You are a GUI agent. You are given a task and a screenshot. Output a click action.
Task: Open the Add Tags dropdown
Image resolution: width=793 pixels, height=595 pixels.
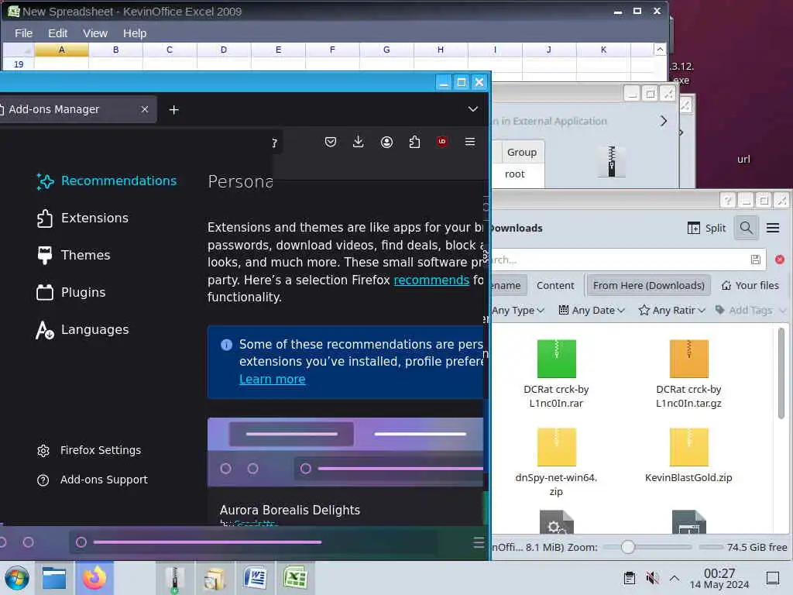click(x=751, y=310)
